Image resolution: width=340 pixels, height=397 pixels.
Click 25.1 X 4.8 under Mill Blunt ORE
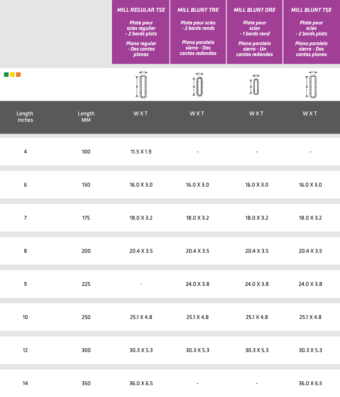tap(257, 317)
